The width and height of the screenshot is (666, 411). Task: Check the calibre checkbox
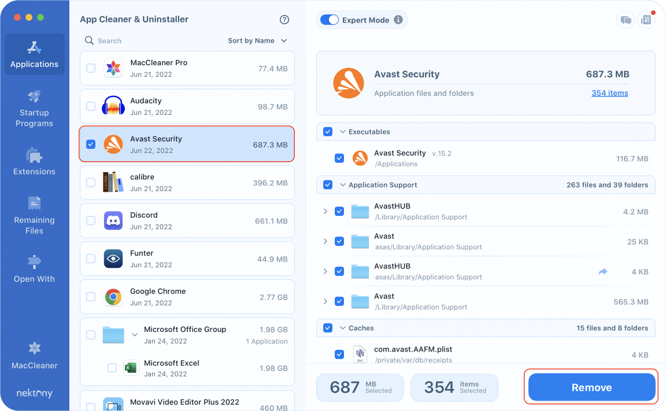click(91, 182)
